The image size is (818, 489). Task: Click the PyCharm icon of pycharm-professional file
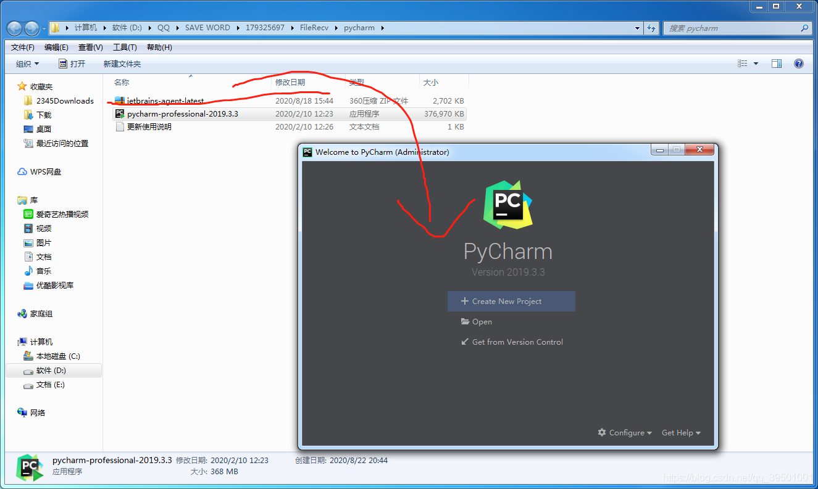(120, 113)
